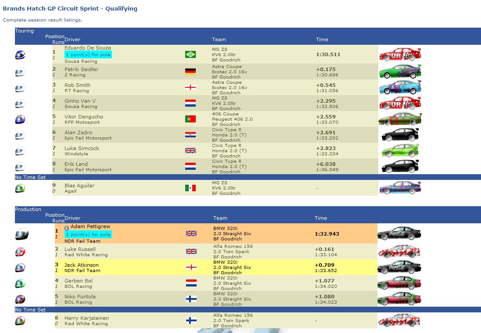Viewport: 481px width, 333px height.
Task: Click Rob Smith's blue Astra Coupe car
Action: (400, 87)
